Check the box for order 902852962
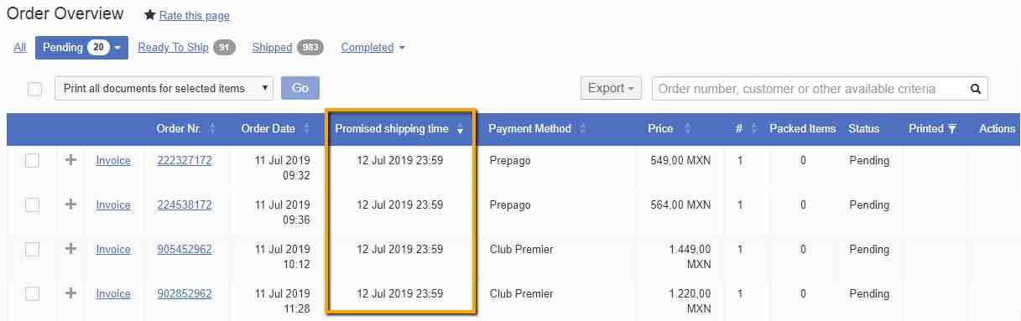 coord(32,293)
